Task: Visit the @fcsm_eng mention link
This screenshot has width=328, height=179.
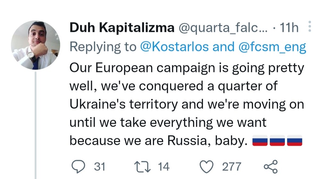Action: pyautogui.click(x=273, y=47)
